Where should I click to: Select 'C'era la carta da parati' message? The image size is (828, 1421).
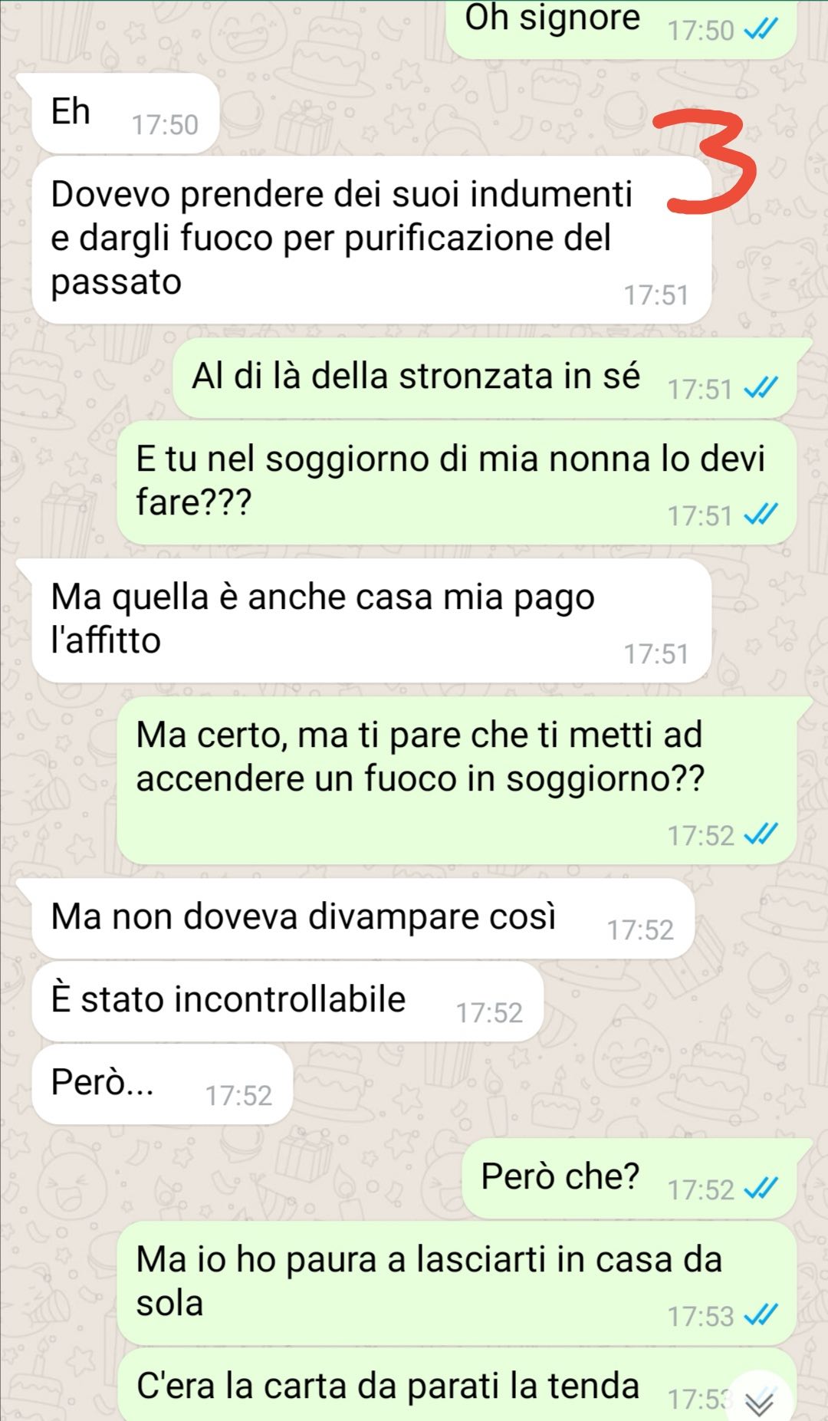(x=456, y=1385)
